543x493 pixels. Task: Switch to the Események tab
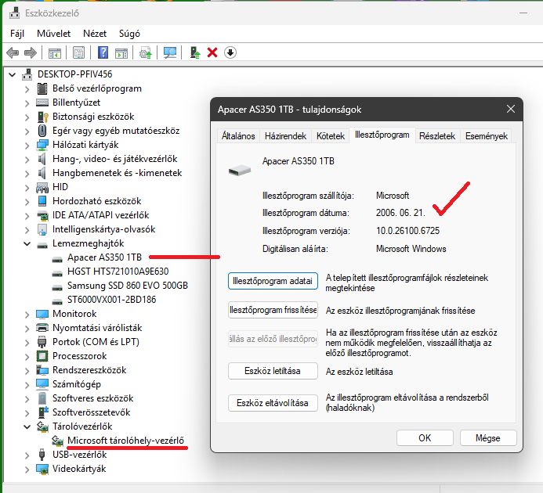click(487, 136)
